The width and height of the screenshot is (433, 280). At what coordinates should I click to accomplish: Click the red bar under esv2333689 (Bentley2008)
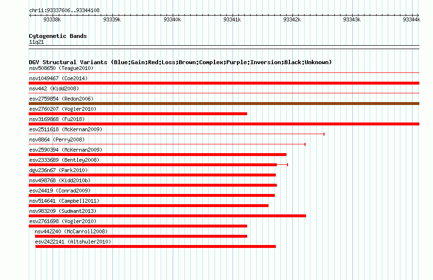point(153,165)
